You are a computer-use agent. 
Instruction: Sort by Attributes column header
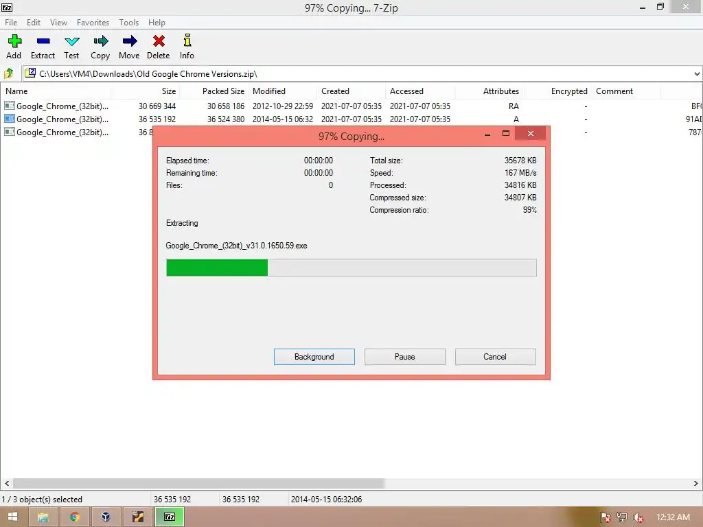pos(488,91)
